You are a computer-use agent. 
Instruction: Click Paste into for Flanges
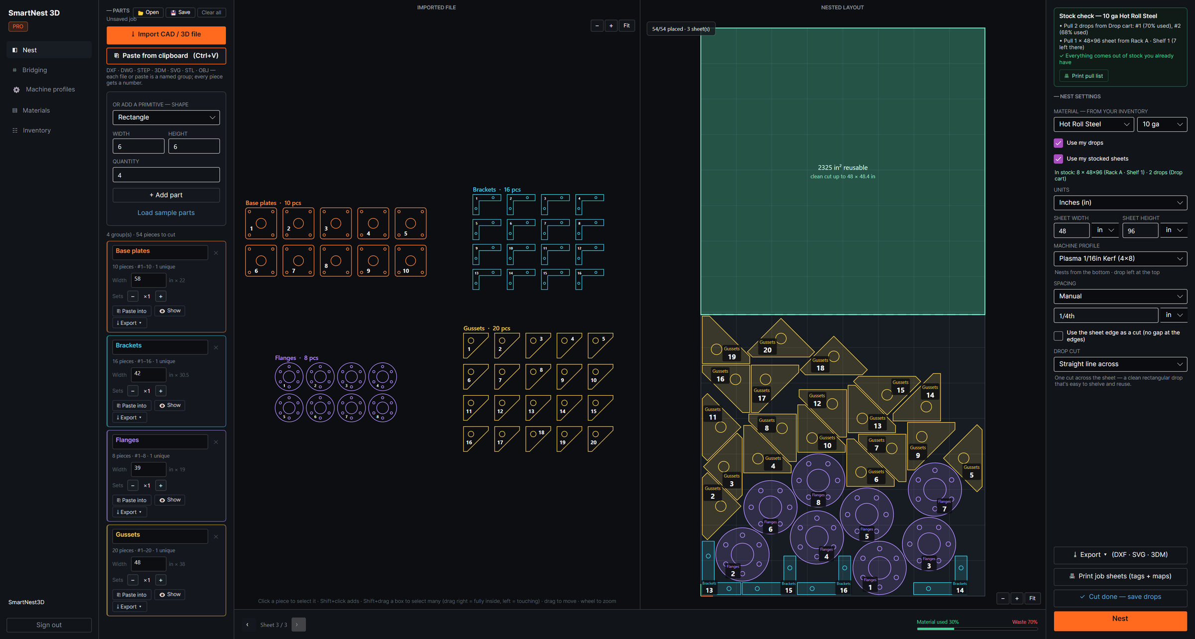(131, 500)
